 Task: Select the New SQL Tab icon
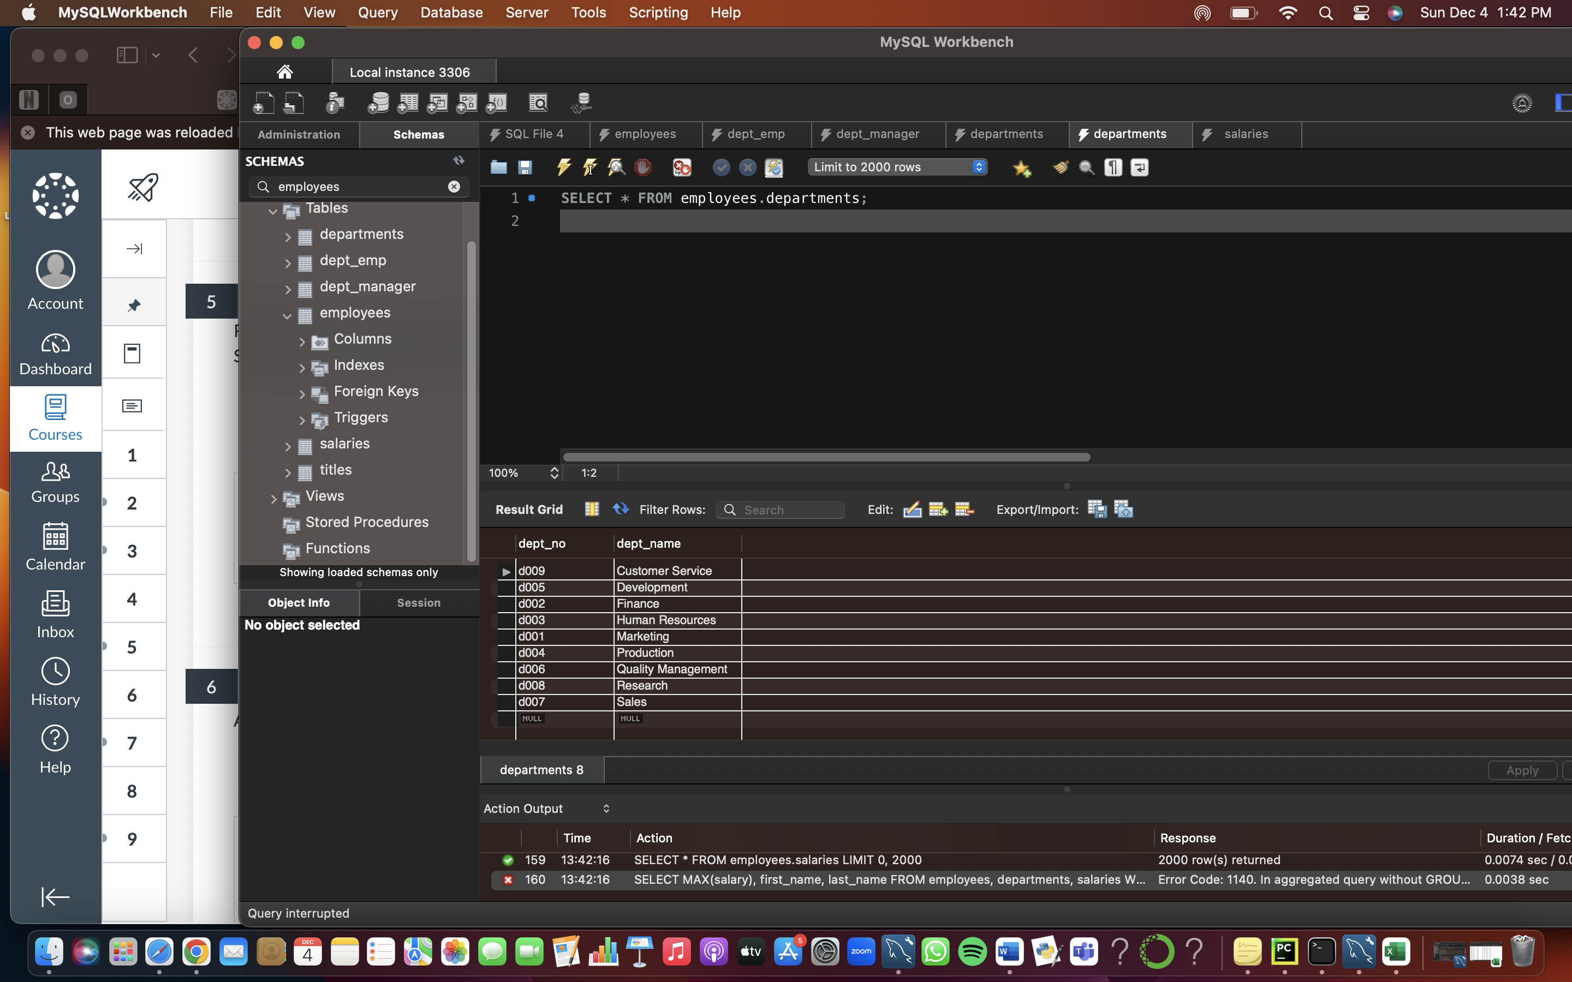tap(263, 102)
